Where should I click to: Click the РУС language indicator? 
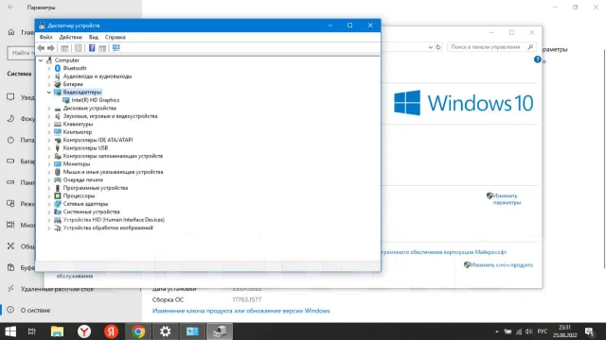(543, 331)
